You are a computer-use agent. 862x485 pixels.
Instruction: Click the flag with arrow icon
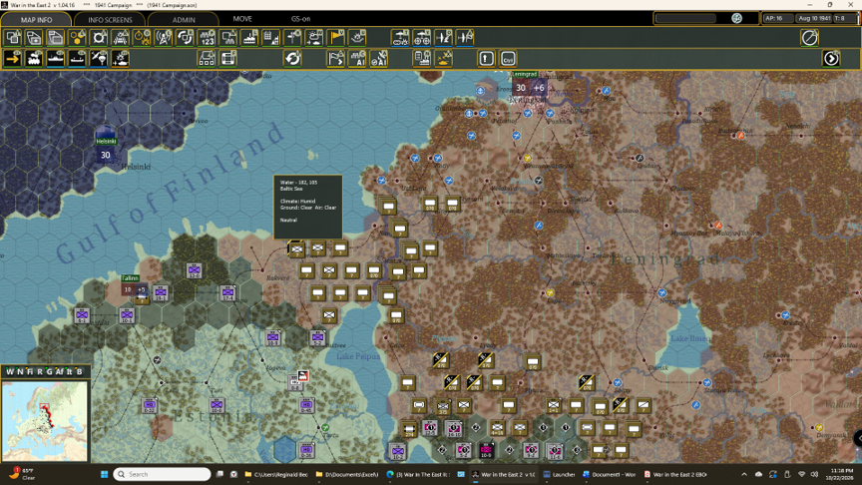click(336, 58)
